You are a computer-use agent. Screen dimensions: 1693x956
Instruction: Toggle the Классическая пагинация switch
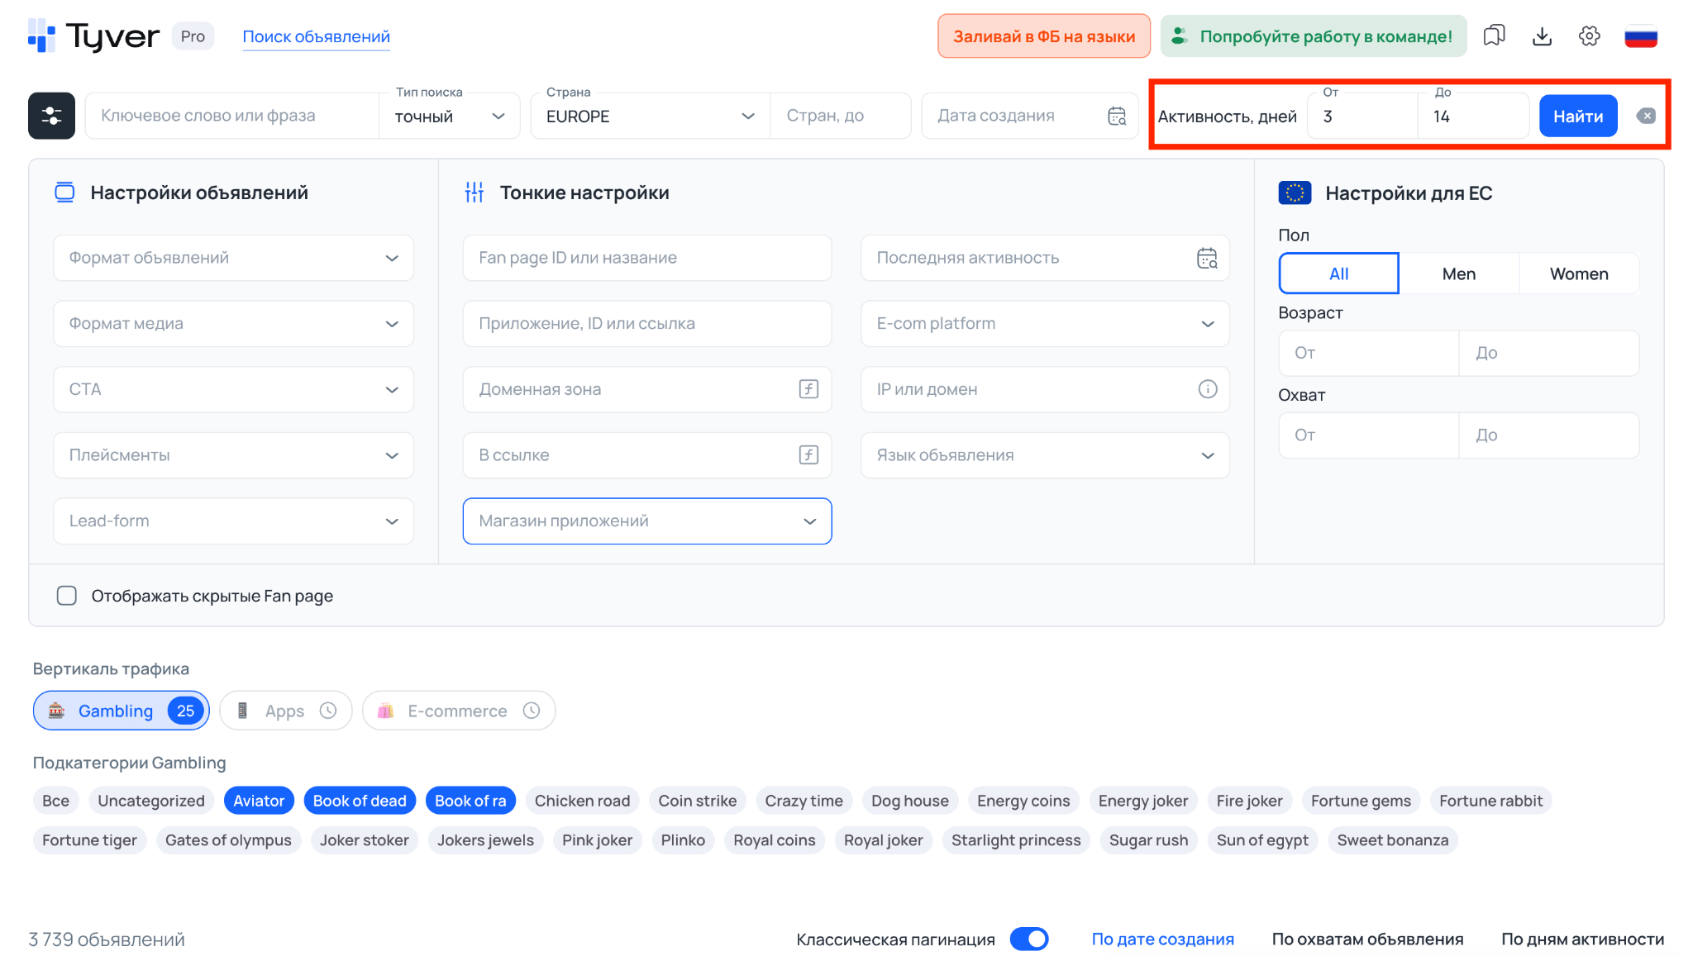click(x=1028, y=939)
